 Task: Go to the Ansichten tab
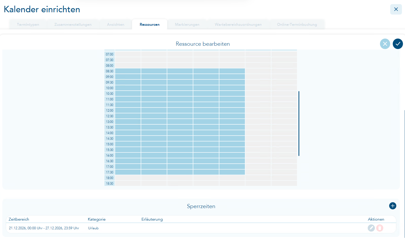coord(115,25)
